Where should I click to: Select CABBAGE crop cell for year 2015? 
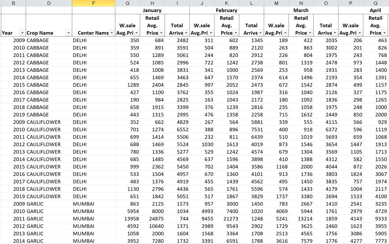(49, 85)
